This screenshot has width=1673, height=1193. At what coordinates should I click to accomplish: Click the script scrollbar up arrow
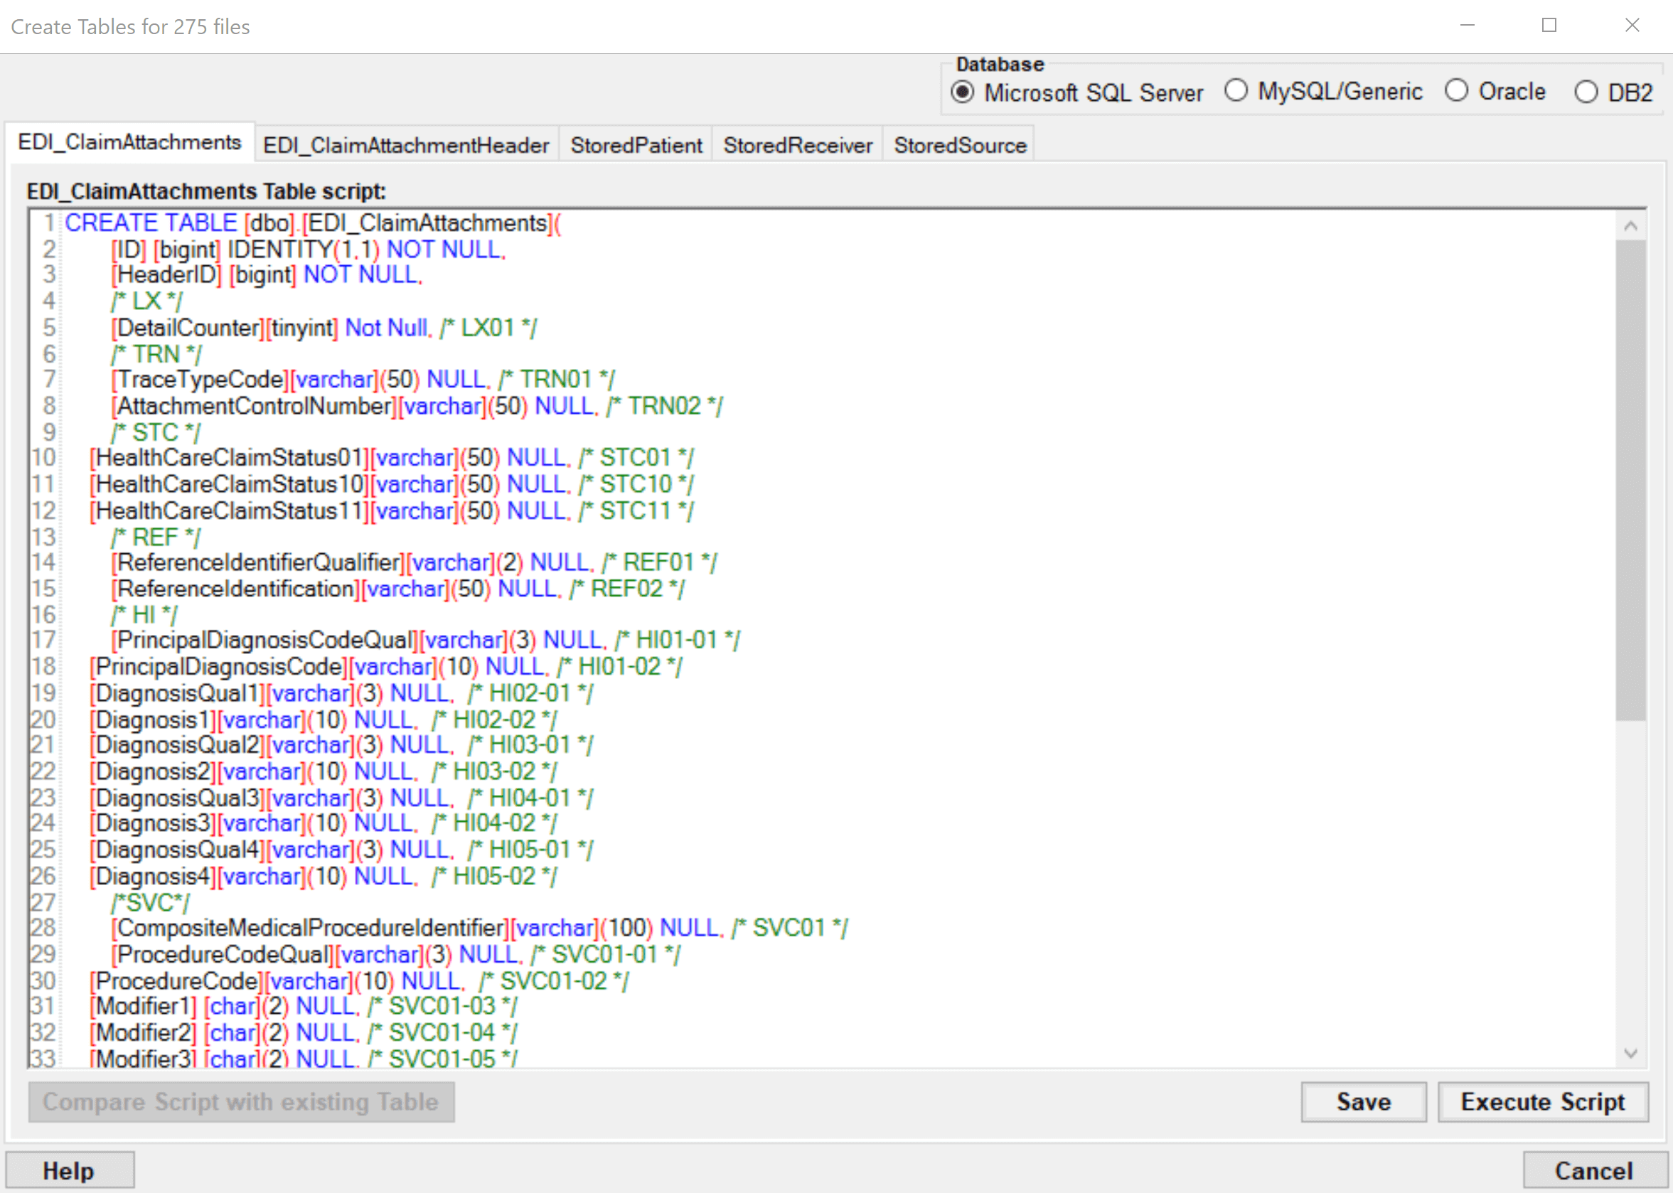point(1630,225)
